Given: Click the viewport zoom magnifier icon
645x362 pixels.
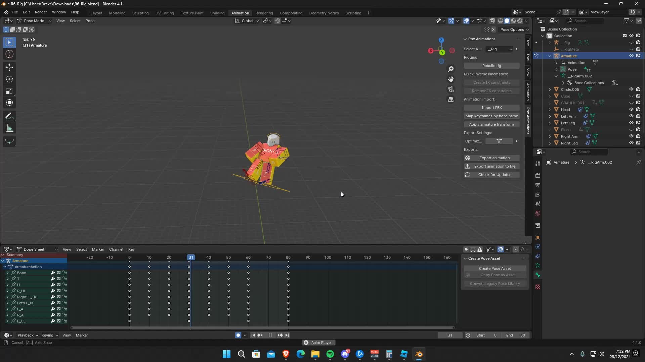Looking at the screenshot, I should (x=451, y=69).
